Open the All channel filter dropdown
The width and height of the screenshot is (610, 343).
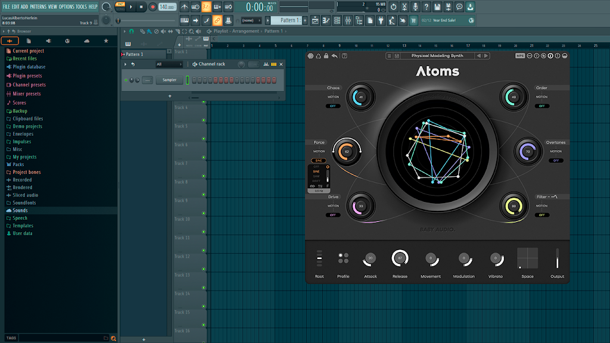[169, 64]
